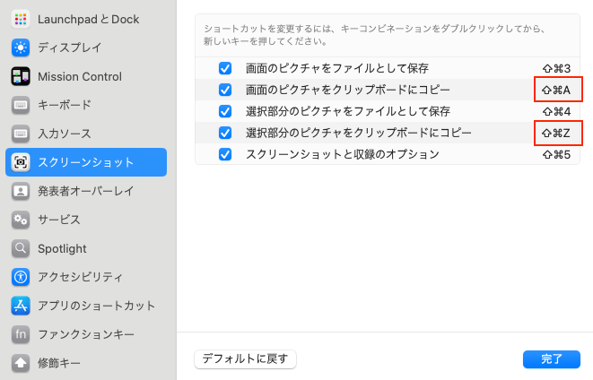Click the ⇧⌘Z shortcut key combination
The height and width of the screenshot is (380, 593).
coord(557,134)
